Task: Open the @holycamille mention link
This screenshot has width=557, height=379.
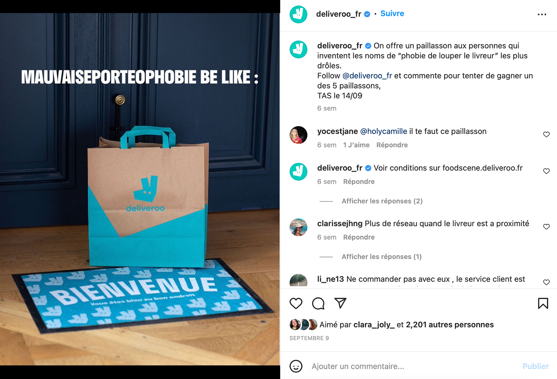Action: [384, 131]
